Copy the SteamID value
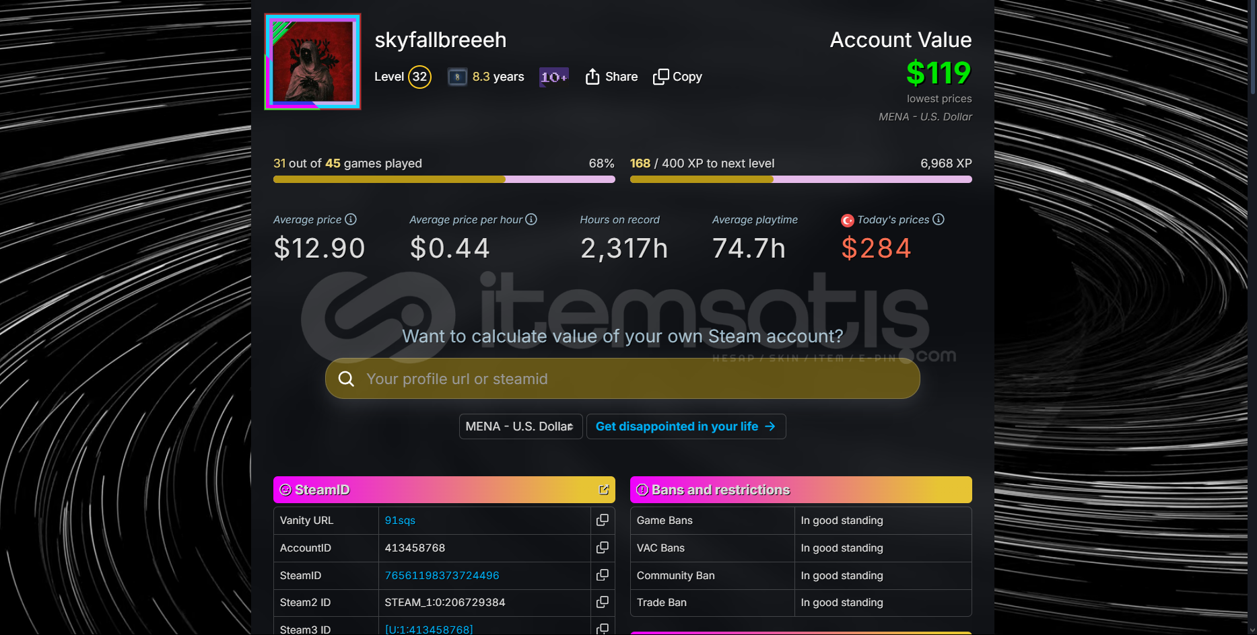Screen dimensions: 1257x635 pyautogui.click(x=603, y=575)
